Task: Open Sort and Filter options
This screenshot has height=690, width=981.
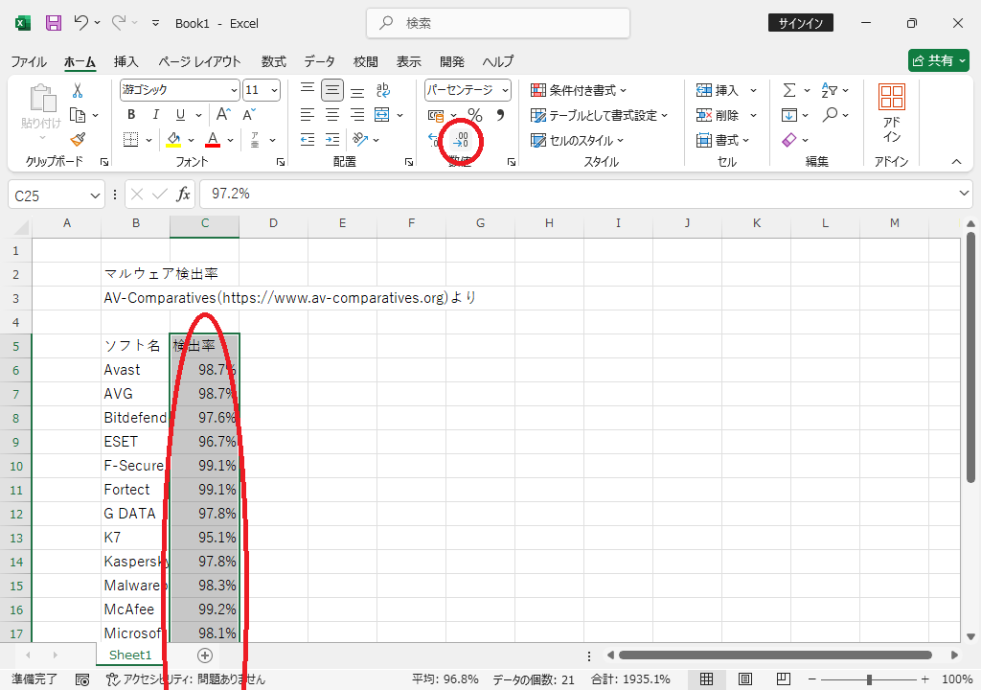Action: tap(829, 90)
